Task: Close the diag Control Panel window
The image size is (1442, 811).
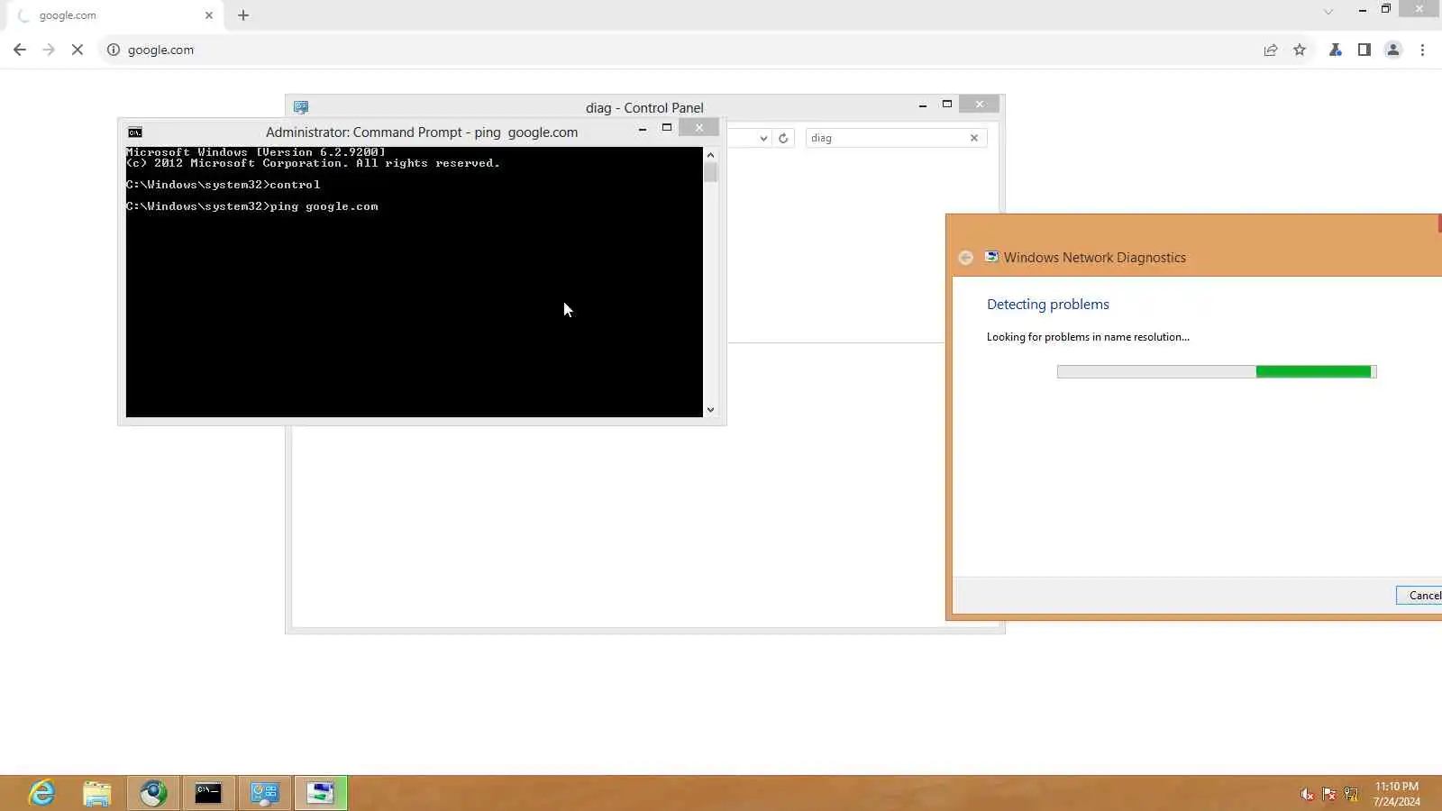Action: (980, 105)
